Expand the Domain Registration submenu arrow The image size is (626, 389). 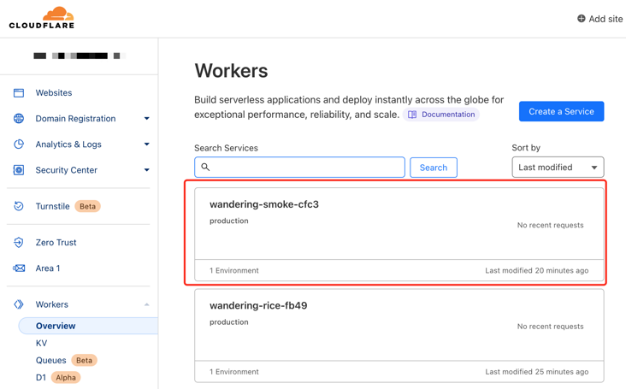tap(146, 119)
